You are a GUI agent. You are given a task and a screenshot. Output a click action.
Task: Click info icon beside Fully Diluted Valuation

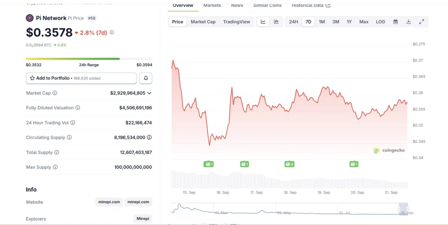(77, 108)
